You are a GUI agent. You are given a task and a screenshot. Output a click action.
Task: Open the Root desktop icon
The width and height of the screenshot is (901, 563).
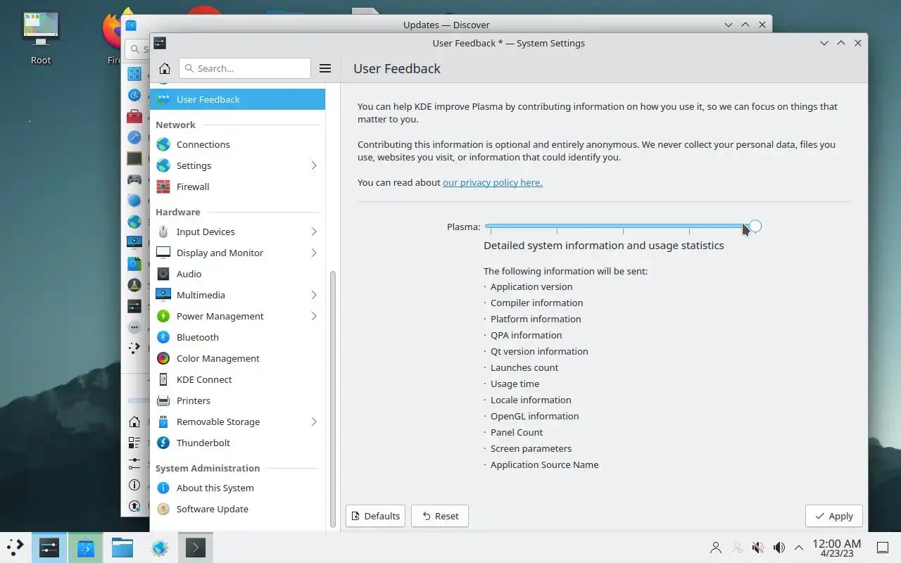[x=41, y=39]
